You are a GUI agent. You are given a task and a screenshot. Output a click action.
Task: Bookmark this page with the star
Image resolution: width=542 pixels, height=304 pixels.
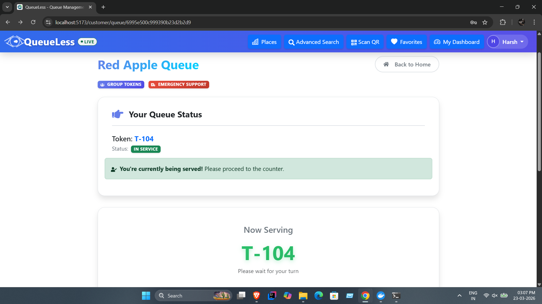tap(485, 22)
